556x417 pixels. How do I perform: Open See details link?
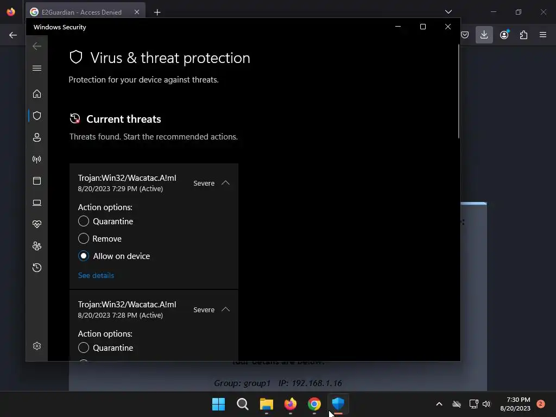tap(96, 275)
